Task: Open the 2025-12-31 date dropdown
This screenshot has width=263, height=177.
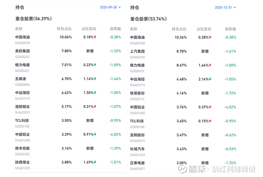Action: click(225, 8)
